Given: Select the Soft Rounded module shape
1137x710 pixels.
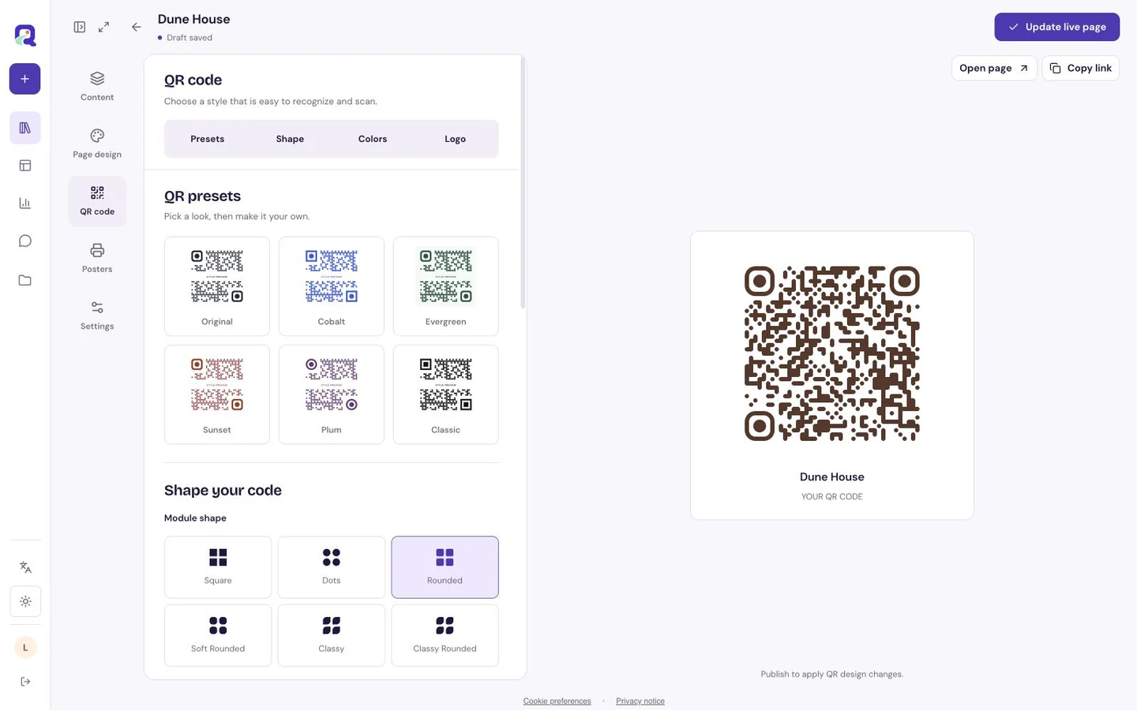Looking at the screenshot, I should click(x=218, y=636).
